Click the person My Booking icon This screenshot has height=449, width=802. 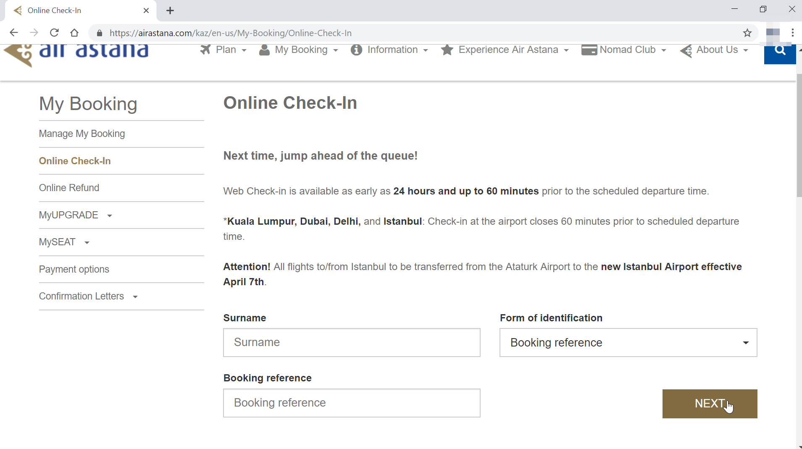click(264, 50)
